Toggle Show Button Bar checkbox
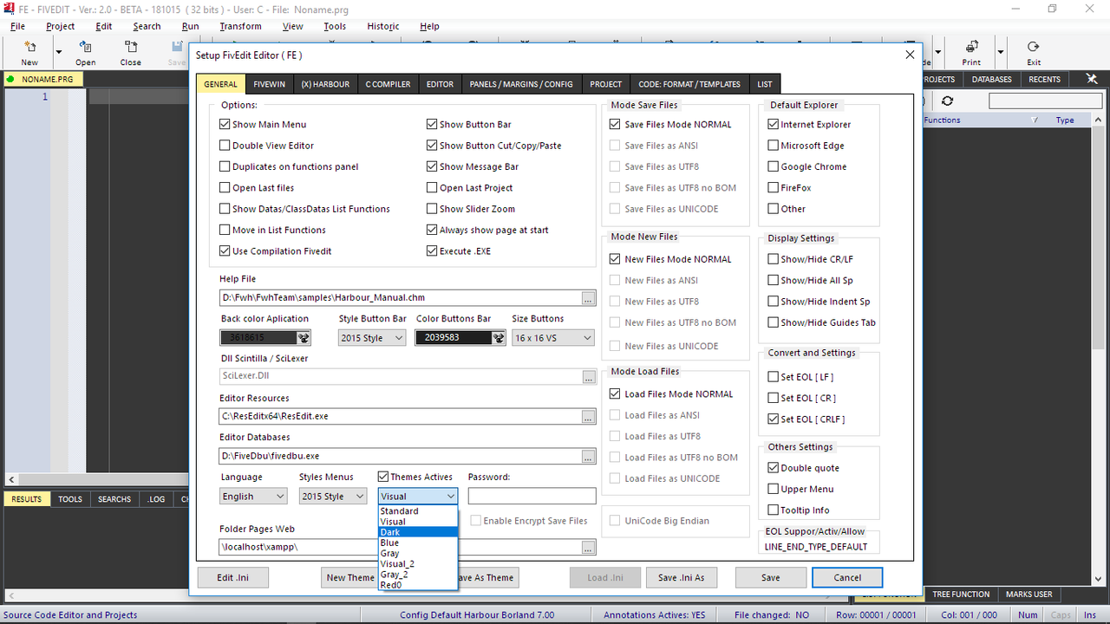This screenshot has height=624, width=1110. coord(432,125)
